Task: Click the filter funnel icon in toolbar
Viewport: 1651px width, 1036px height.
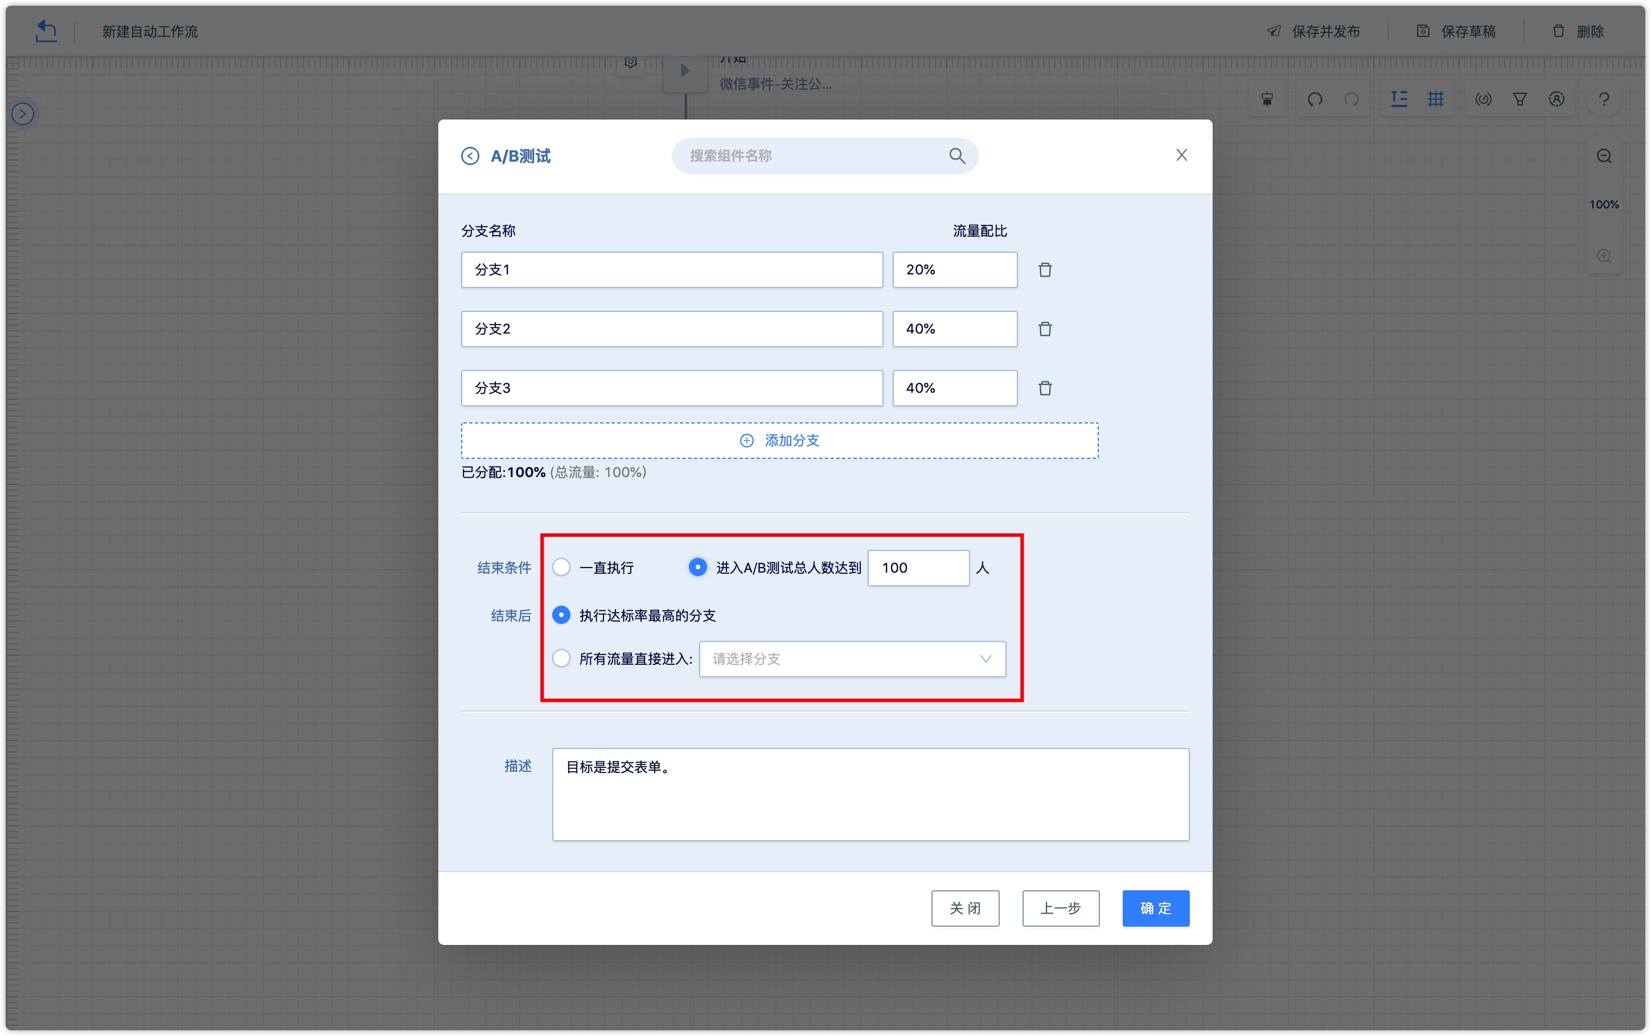Action: (x=1519, y=100)
